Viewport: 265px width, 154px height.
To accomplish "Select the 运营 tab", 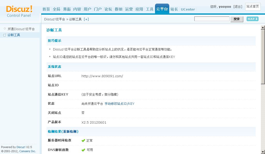I will (x=129, y=9).
